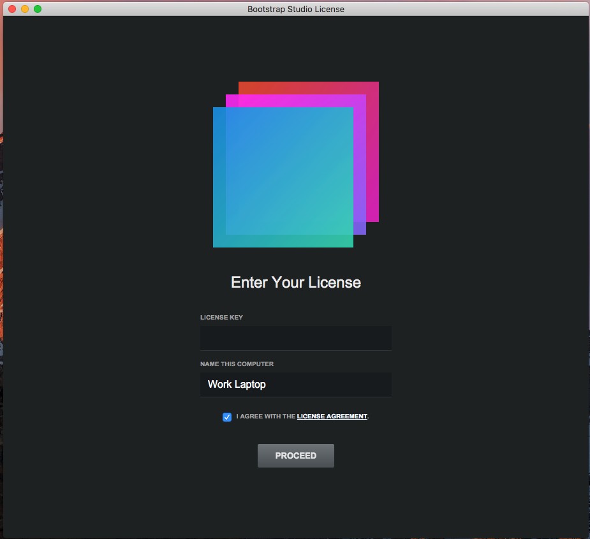The width and height of the screenshot is (590, 539).
Task: Close the Bootstrap Studio License window
Action: [12, 9]
